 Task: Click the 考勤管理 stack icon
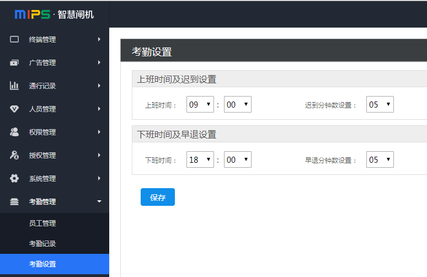(x=14, y=201)
